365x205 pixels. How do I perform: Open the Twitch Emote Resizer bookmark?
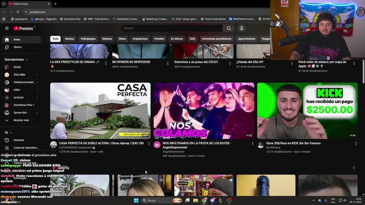tap(213, 19)
